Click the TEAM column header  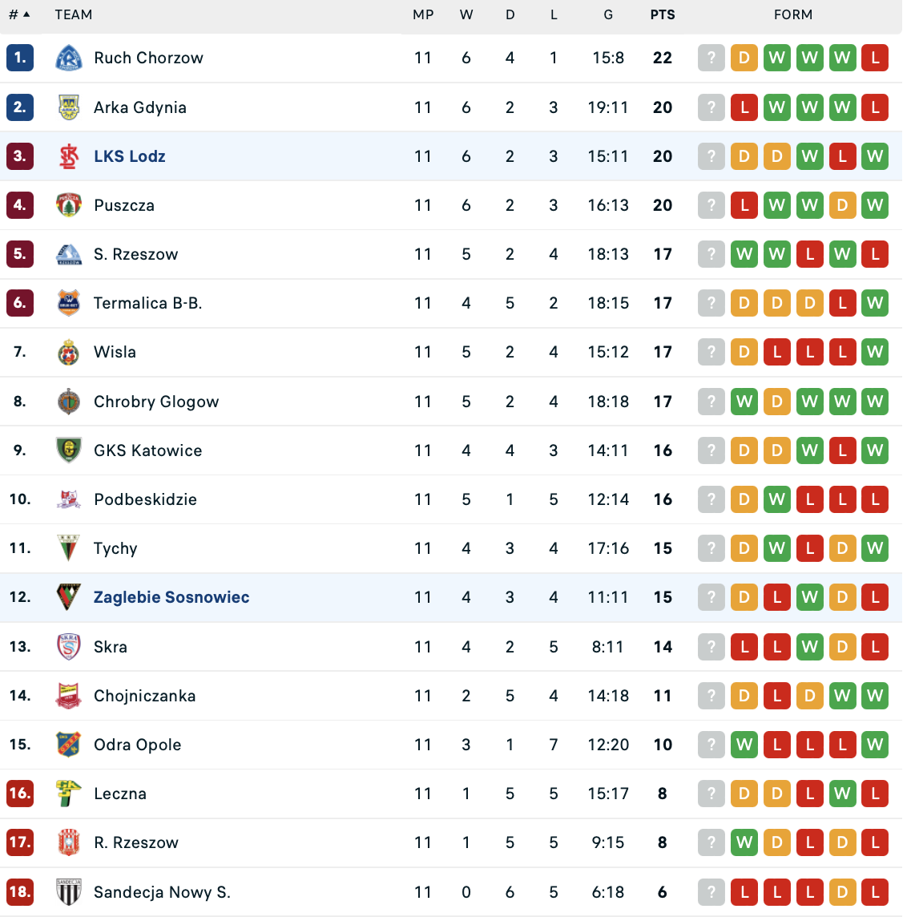pos(74,14)
